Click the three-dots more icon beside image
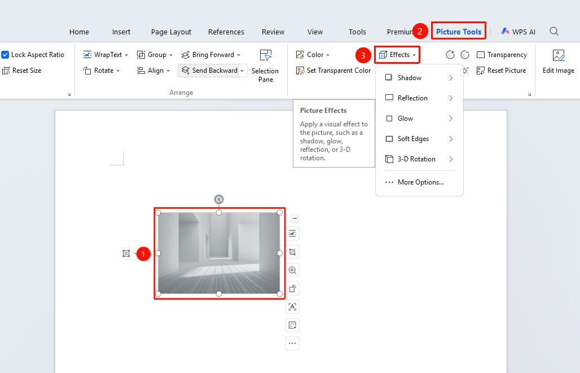580x373 pixels. [292, 344]
